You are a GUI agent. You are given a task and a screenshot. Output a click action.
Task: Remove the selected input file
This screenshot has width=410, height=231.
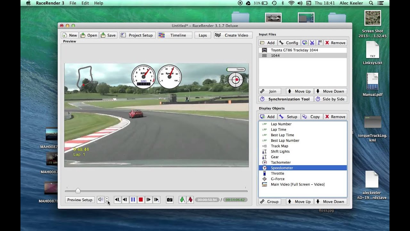pyautogui.click(x=335, y=43)
